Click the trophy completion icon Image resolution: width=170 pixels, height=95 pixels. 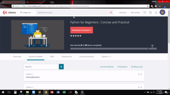click(x=152, y=46)
